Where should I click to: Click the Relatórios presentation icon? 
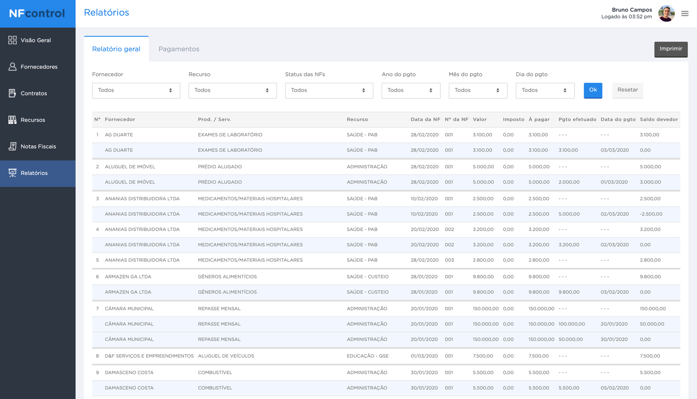[12, 173]
